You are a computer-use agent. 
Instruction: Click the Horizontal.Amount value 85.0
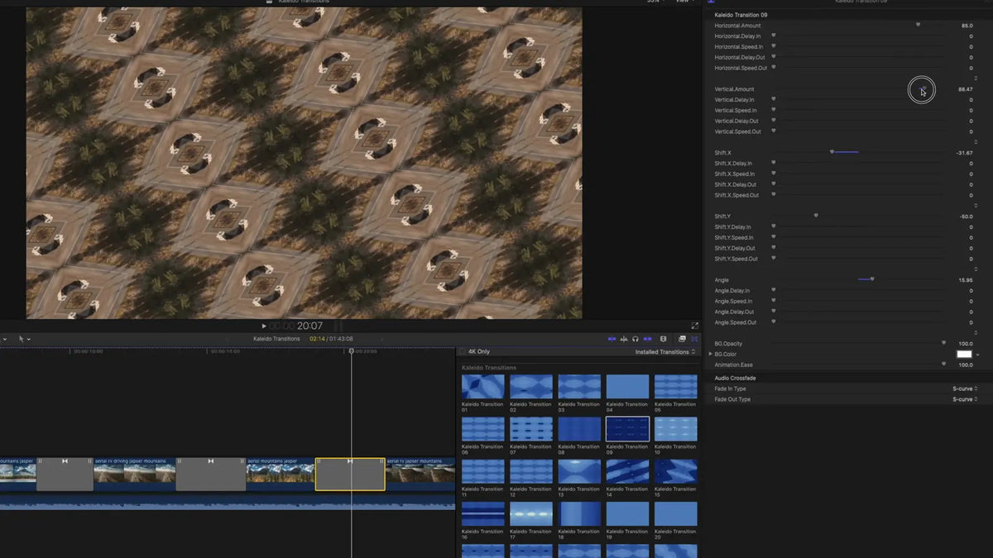coord(967,26)
